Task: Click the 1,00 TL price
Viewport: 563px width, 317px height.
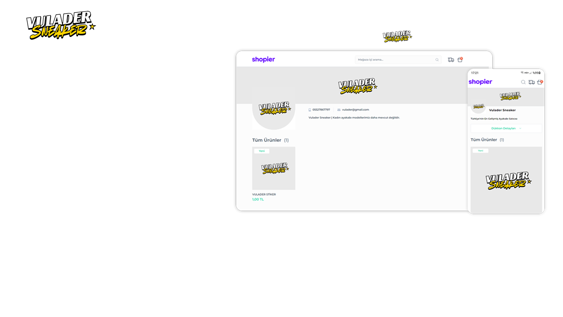Action: (258, 199)
